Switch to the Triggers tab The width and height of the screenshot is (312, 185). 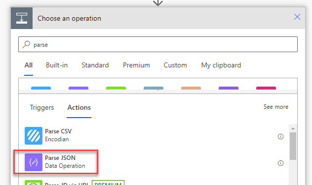pos(42,107)
